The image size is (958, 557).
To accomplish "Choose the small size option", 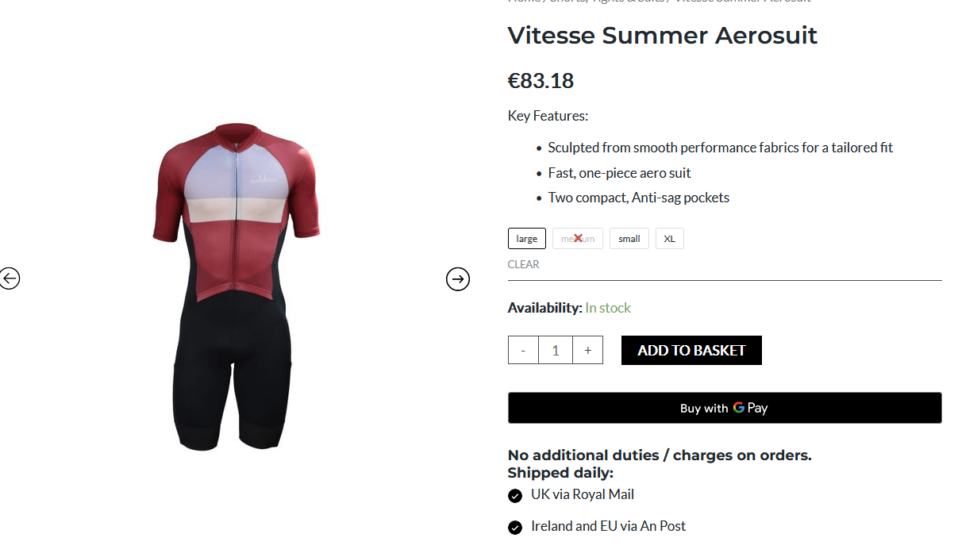I will pyautogui.click(x=629, y=239).
